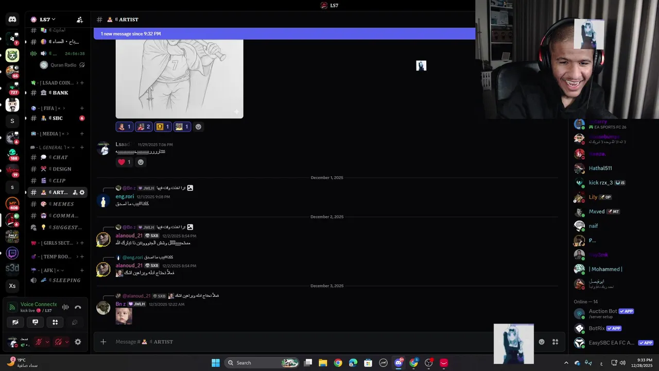Switch to the DESIGN channel

coord(57,169)
